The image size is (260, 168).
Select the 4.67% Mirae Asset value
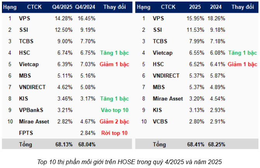point(88,122)
